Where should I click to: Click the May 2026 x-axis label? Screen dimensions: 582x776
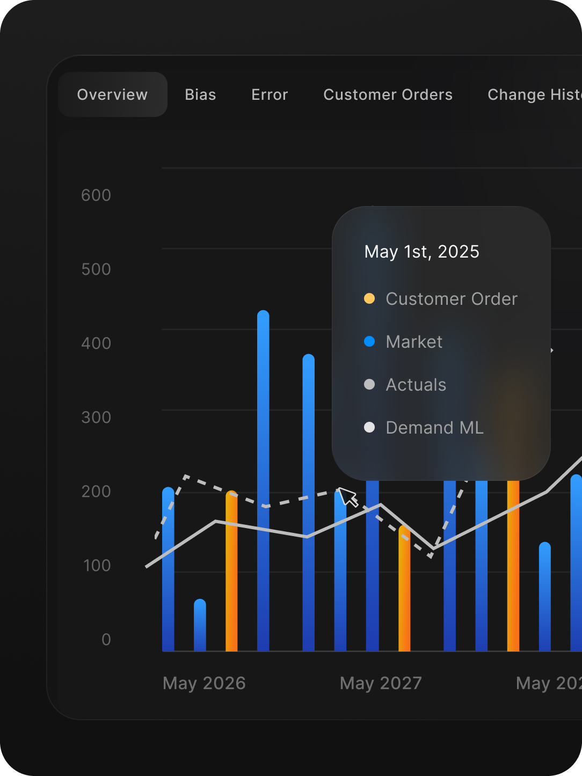coord(204,683)
